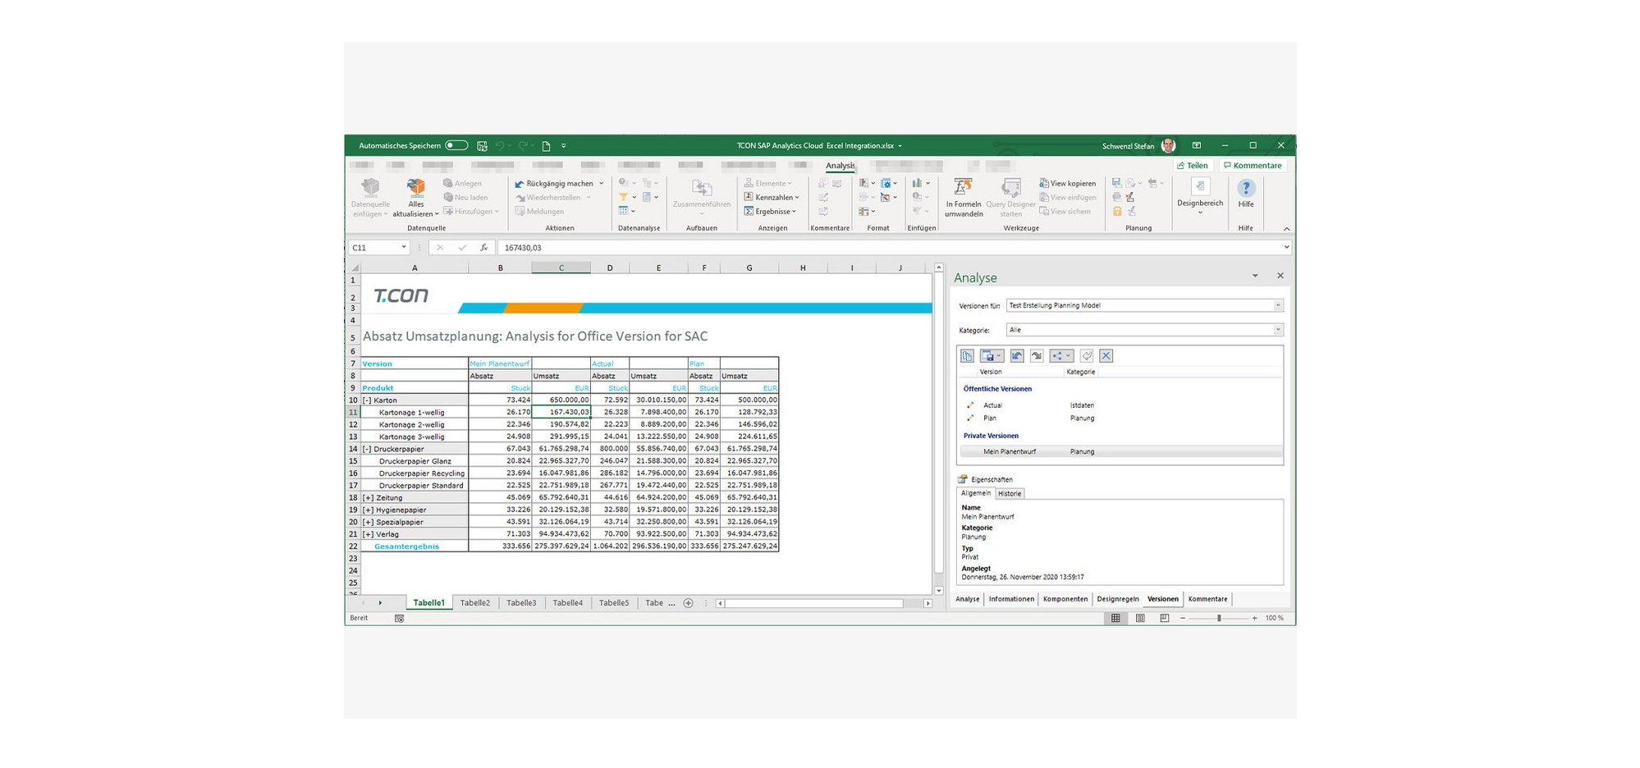
Task: Click the Kennzahlen icon in the Anzeigen group
Action: tap(749, 198)
